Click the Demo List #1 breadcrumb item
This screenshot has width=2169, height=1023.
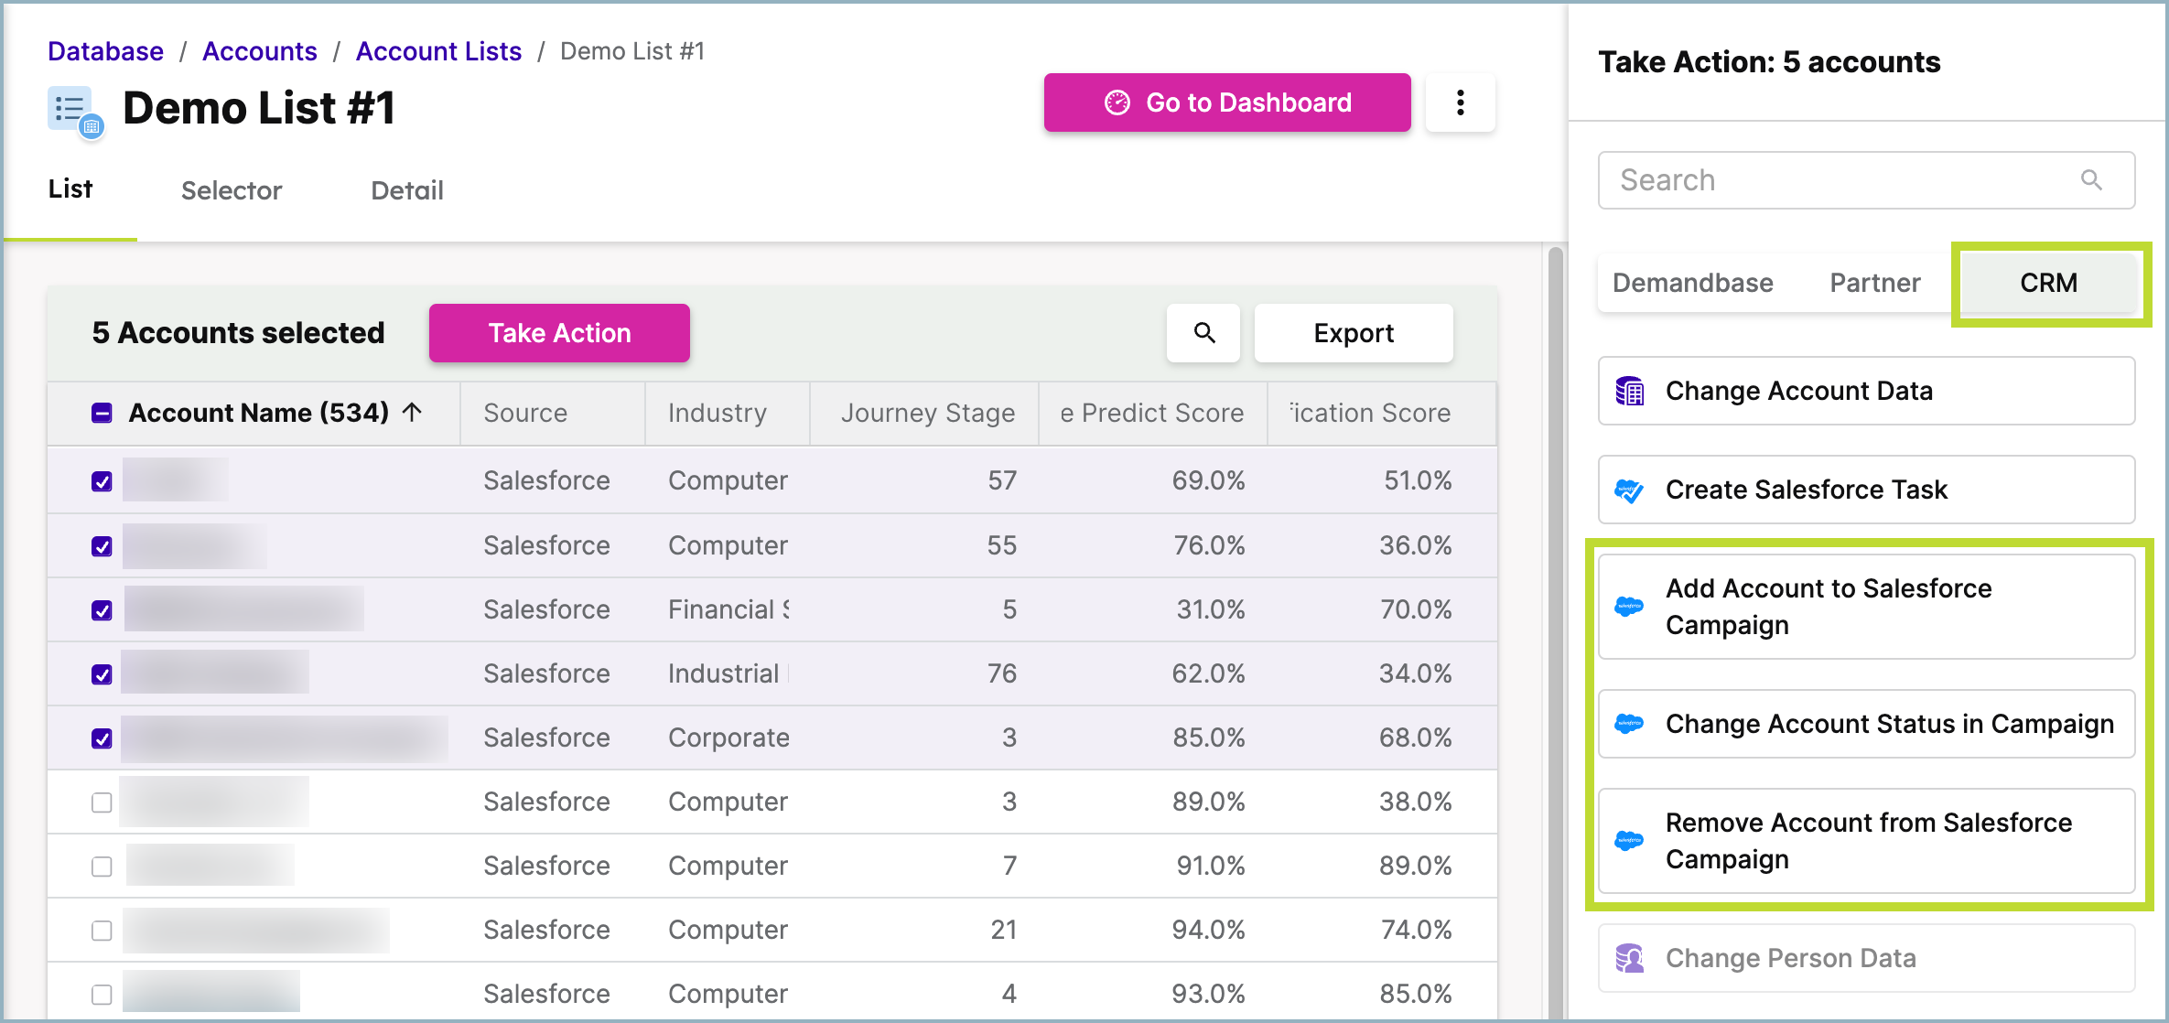[x=632, y=51]
